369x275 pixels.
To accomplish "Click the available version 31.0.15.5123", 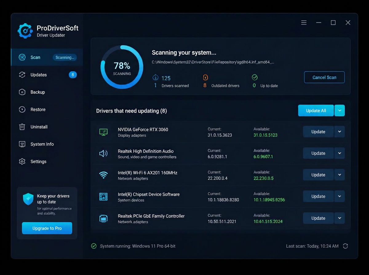I will 265,135.
